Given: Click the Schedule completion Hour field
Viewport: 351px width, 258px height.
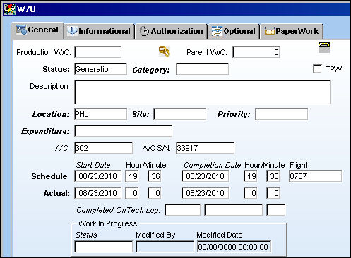Looking at the screenshot, I should pos(251,176).
